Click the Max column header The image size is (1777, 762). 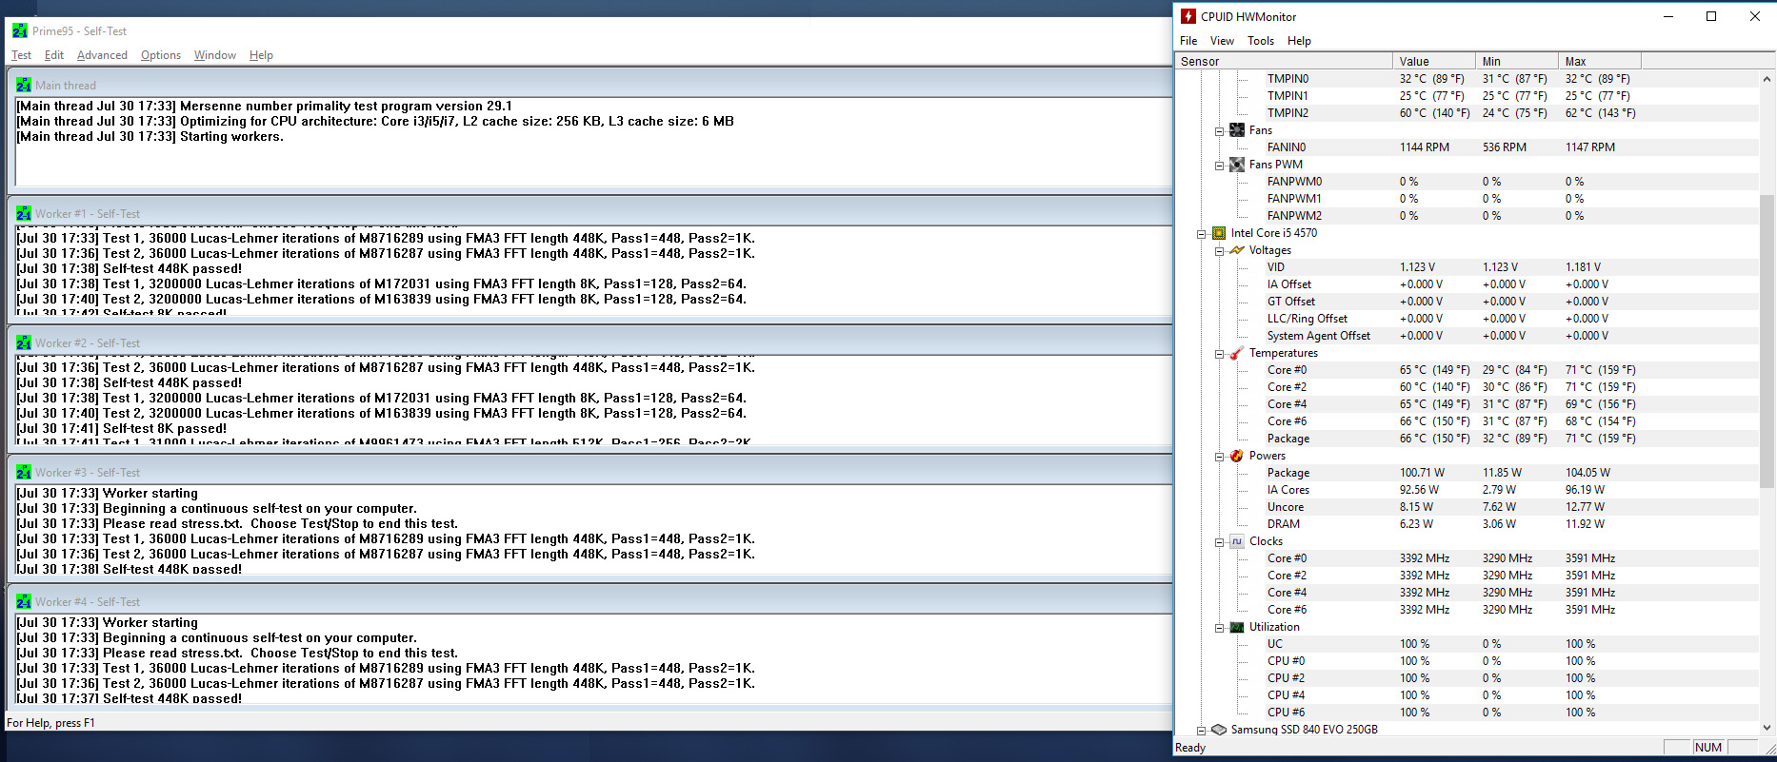(1599, 61)
